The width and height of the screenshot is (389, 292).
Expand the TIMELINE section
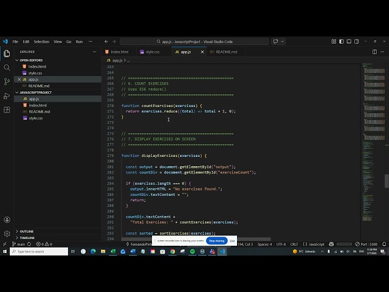(x=27, y=238)
